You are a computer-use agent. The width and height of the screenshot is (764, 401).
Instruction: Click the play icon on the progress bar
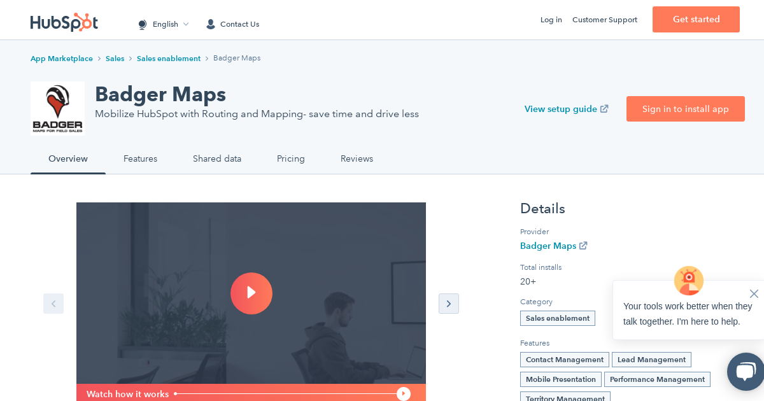click(404, 393)
